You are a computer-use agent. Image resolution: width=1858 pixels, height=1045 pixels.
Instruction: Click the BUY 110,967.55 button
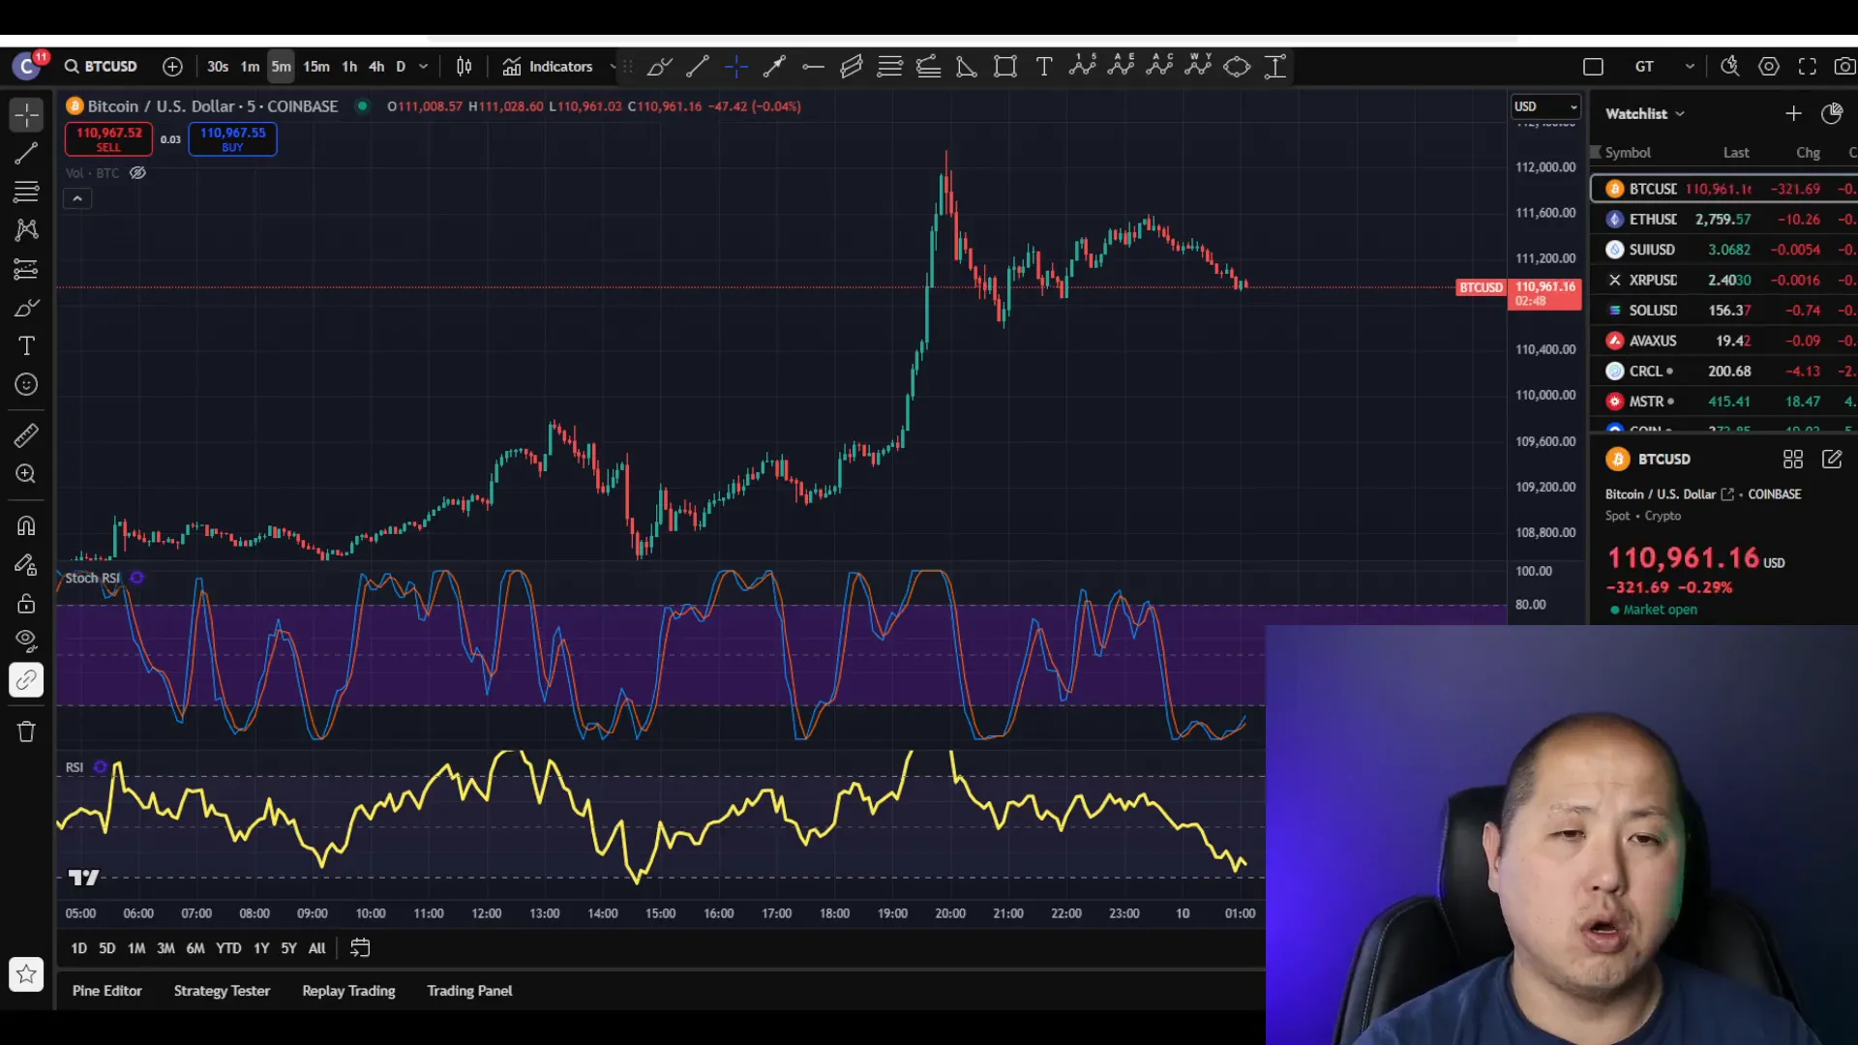(232, 139)
